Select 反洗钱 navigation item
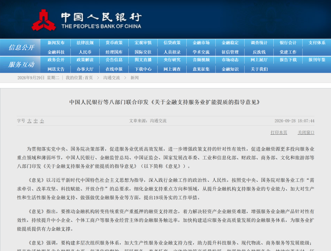331x251 pixels. coord(259,52)
